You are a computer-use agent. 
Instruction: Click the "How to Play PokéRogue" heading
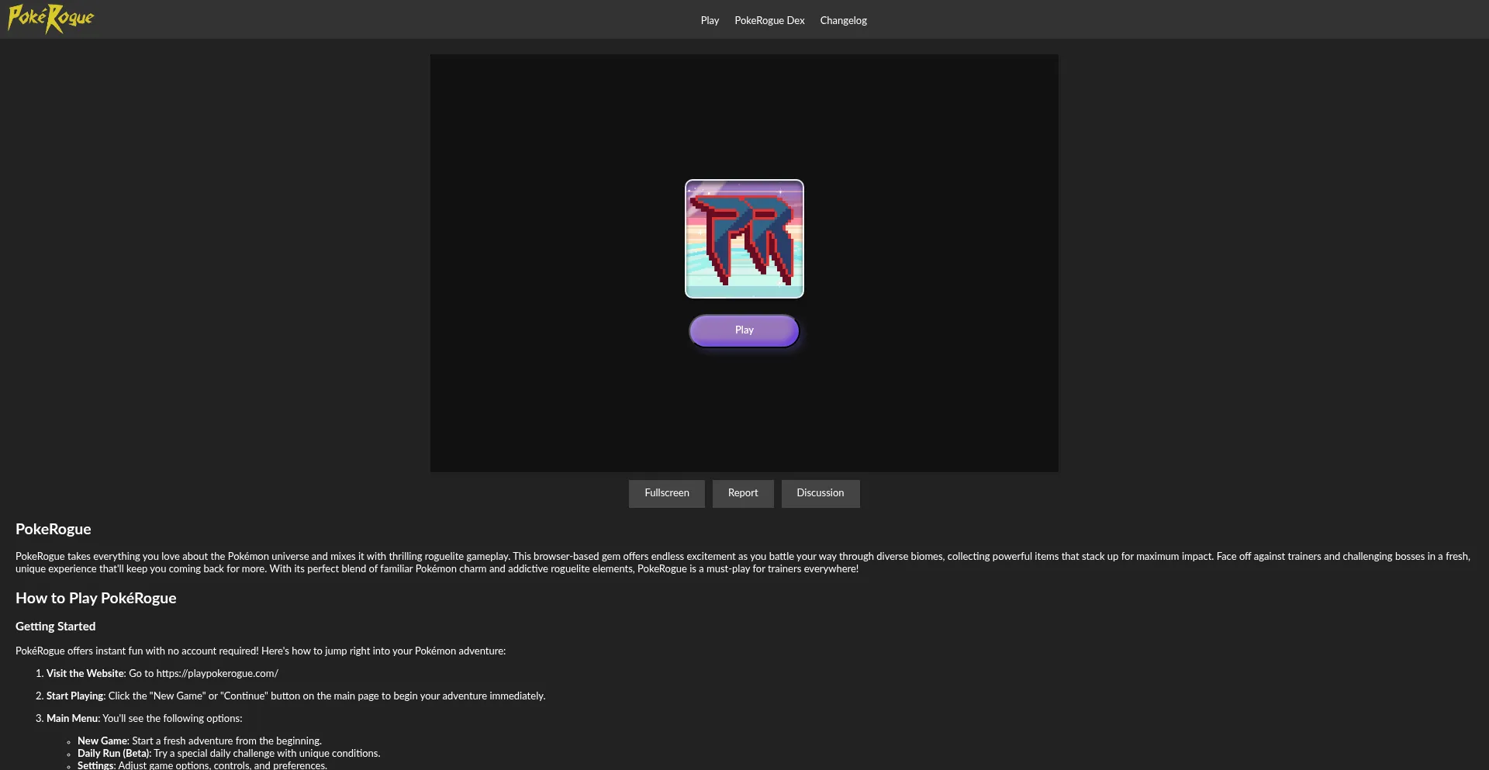click(x=96, y=599)
